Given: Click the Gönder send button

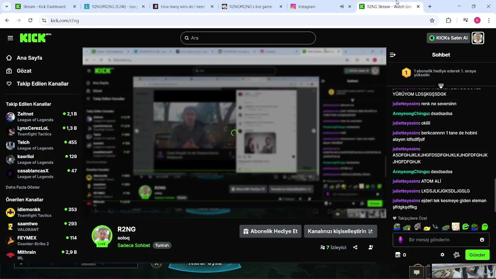Looking at the screenshot, I should pyautogui.click(x=477, y=255).
